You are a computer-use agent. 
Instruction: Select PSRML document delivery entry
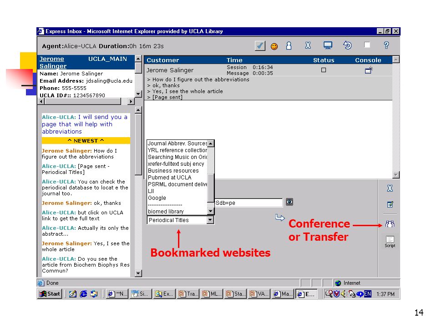[x=177, y=184]
